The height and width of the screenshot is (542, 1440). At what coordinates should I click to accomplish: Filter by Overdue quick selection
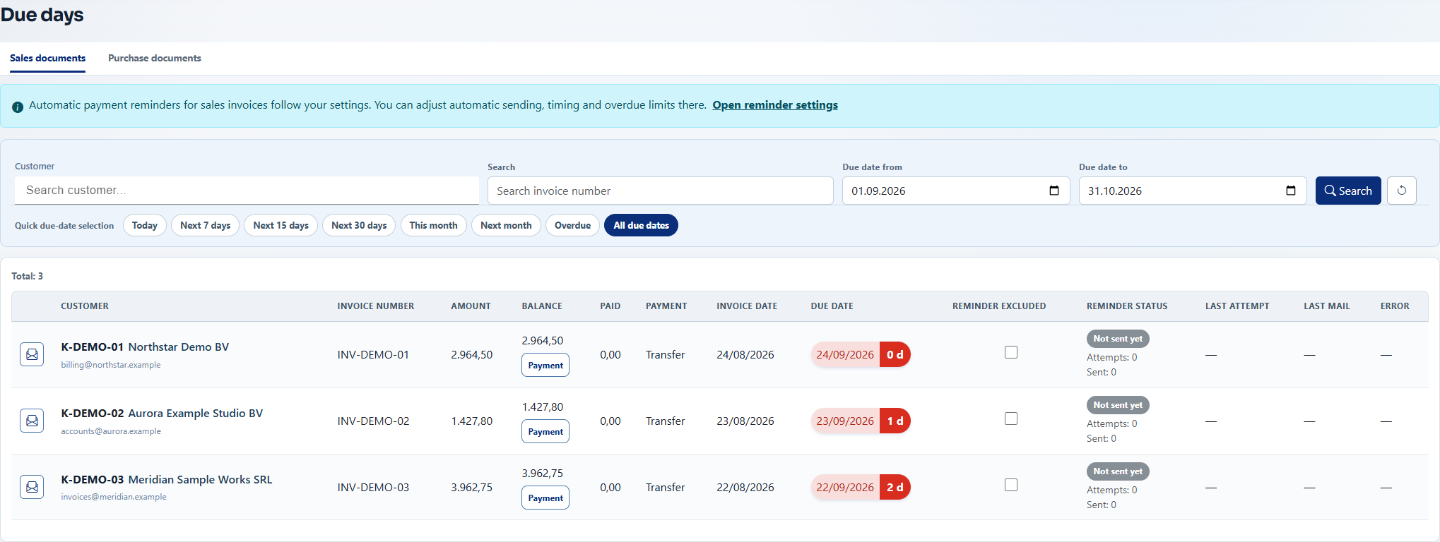click(572, 225)
